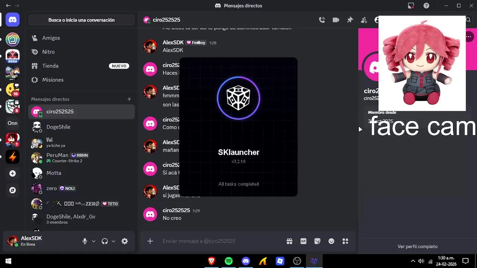Screen dimensions: 477x268
Task: Open apps launcher icon in message bar
Action: (345, 241)
